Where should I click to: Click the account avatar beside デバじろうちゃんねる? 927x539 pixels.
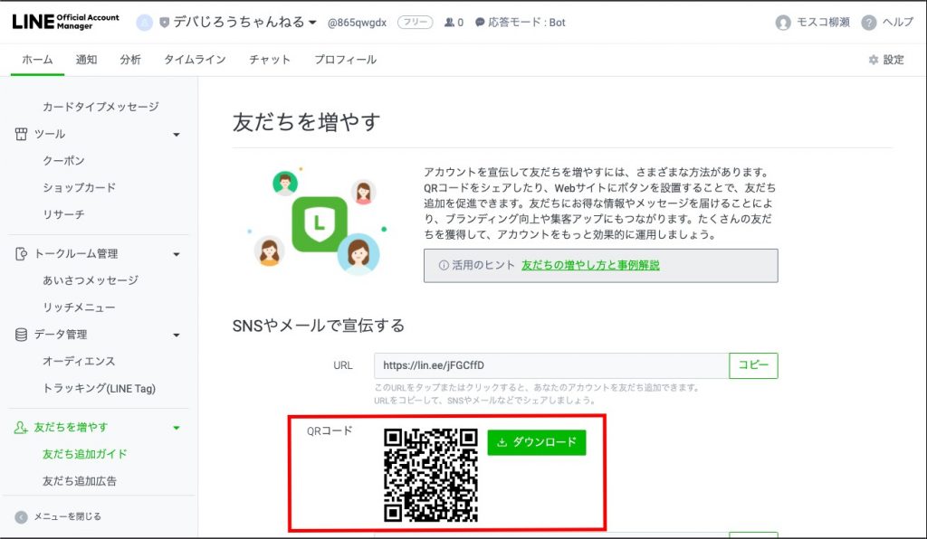point(144,23)
